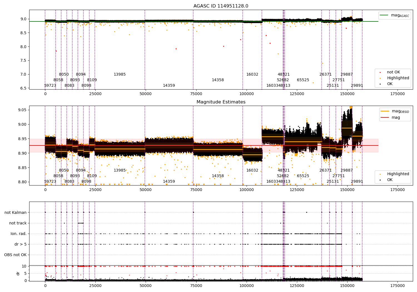Click the red dot marker beside 'not OK'
This screenshot has height=292, width=417.
click(380, 72)
